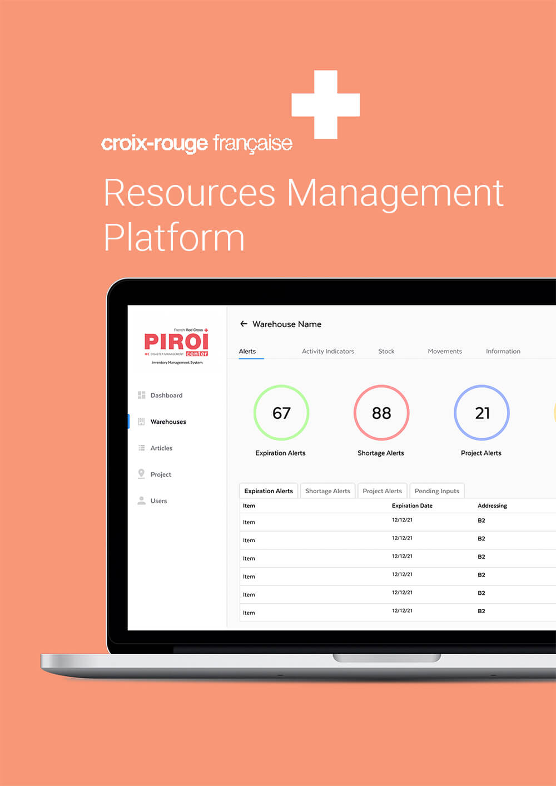Image resolution: width=556 pixels, height=786 pixels.
Task: Open the Project Alerts table tab
Action: point(382,491)
